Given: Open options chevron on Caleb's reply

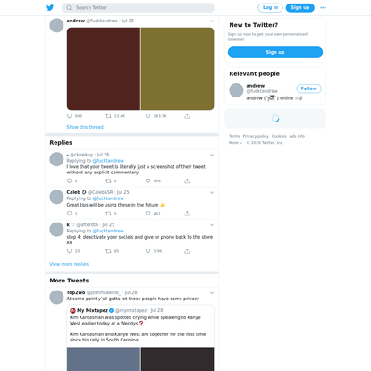Looking at the screenshot, I should 212,192.
